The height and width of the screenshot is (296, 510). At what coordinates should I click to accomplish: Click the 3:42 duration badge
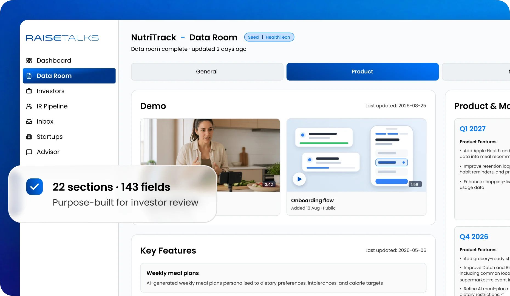click(x=269, y=184)
